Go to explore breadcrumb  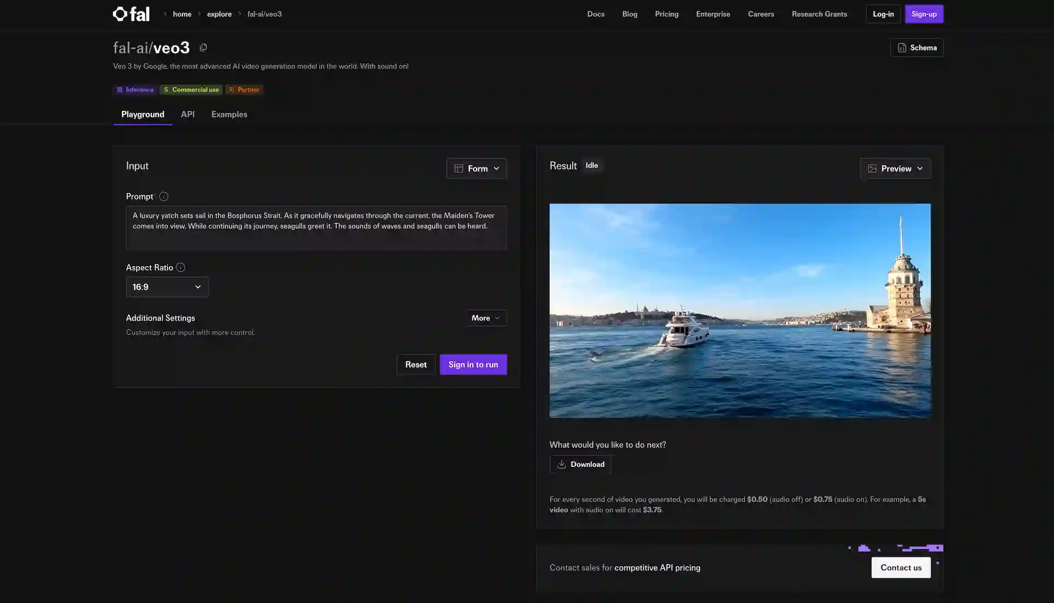point(219,14)
